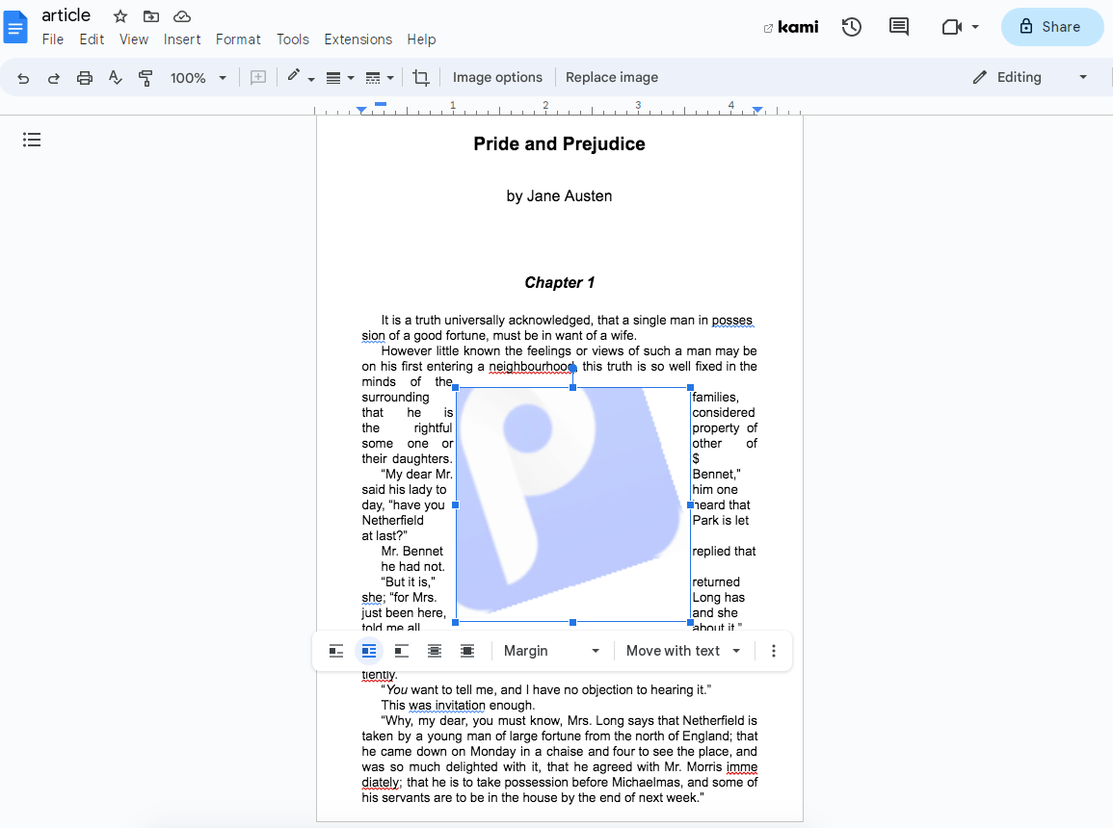Expand the Editing mode selector
Viewport: 1113px width, 828px height.
1082,76
